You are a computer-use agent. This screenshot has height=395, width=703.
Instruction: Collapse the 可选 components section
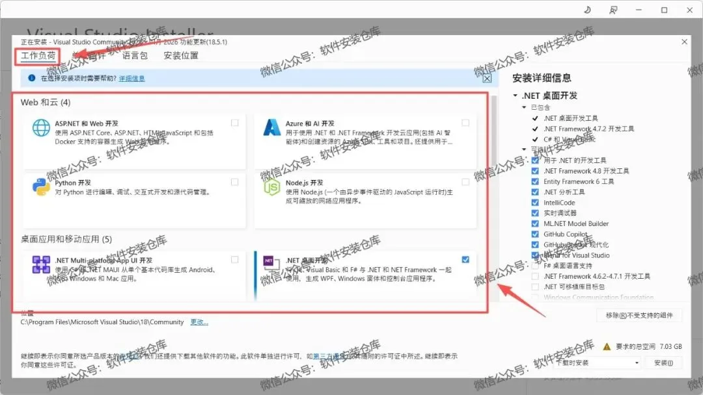pyautogui.click(x=524, y=149)
